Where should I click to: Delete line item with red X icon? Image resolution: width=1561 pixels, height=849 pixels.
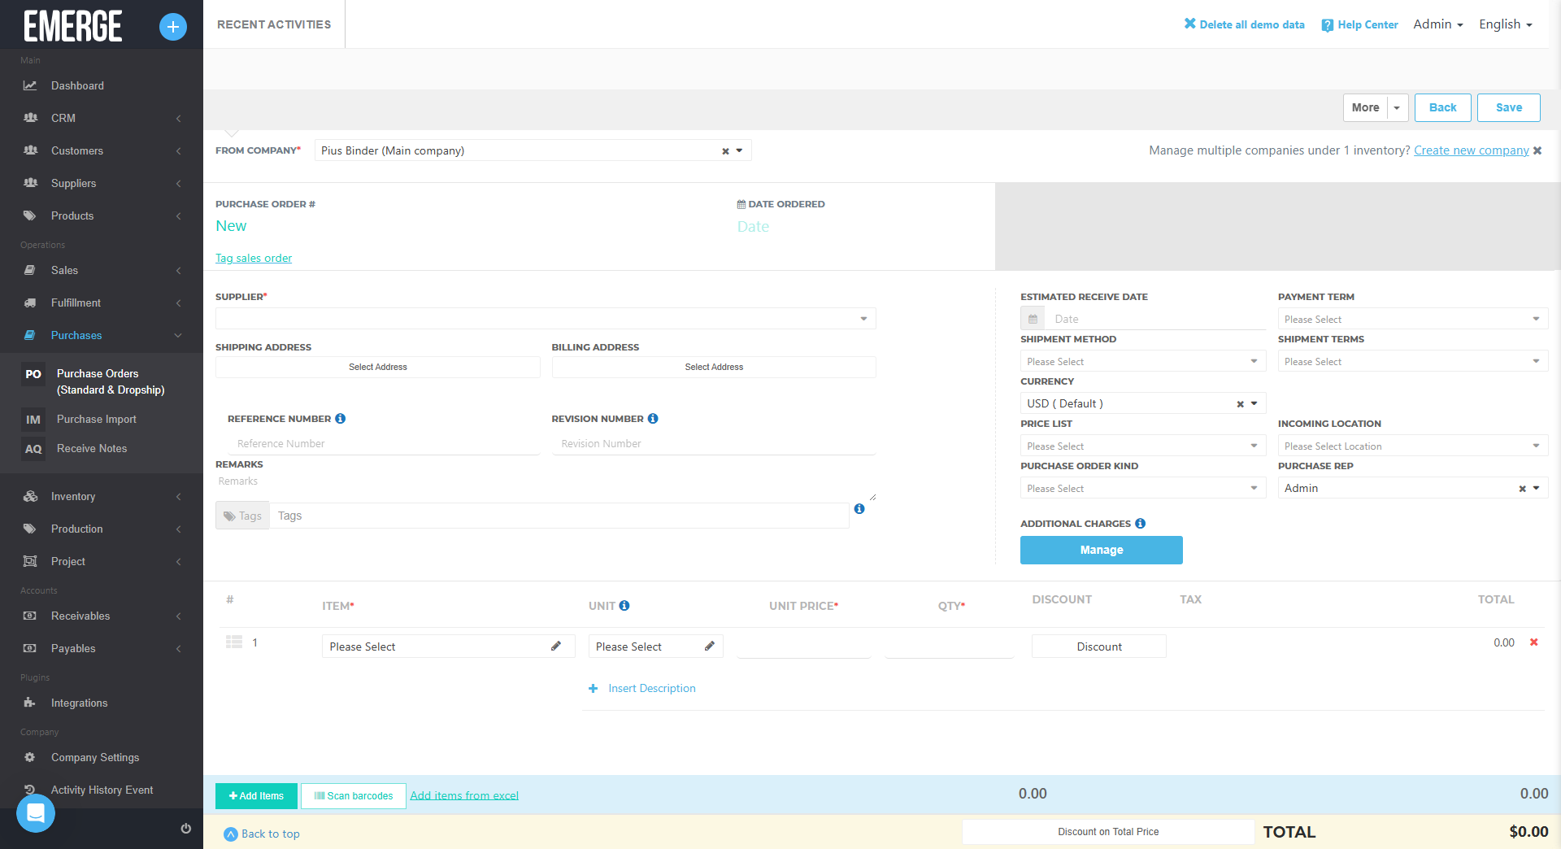pyautogui.click(x=1534, y=642)
